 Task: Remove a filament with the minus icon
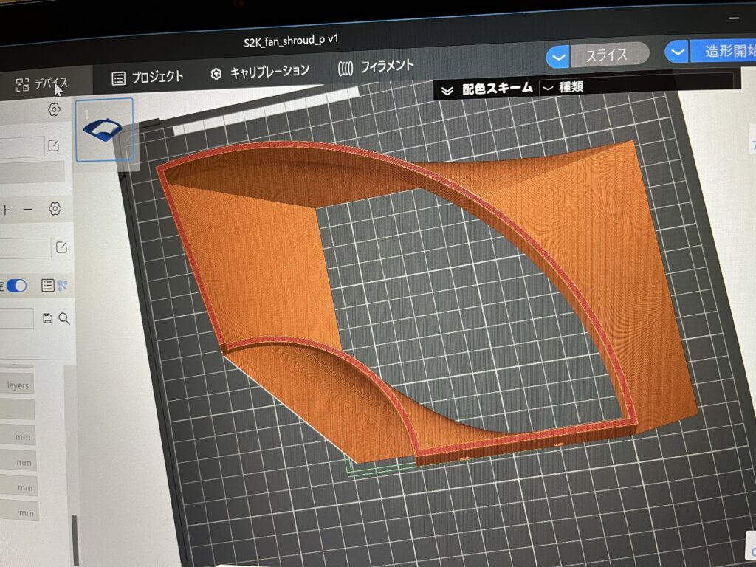(28, 209)
